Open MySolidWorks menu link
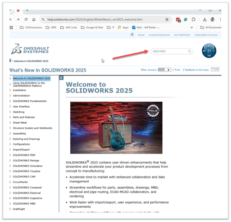Screen dimensions: 231x222 point(182,35)
